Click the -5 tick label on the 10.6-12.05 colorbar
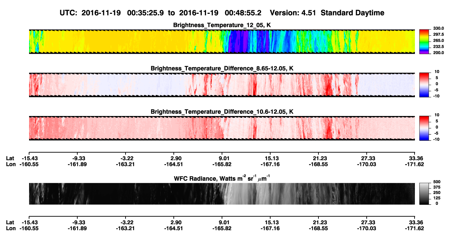The width and height of the screenshot is (461, 236). pos(436,133)
